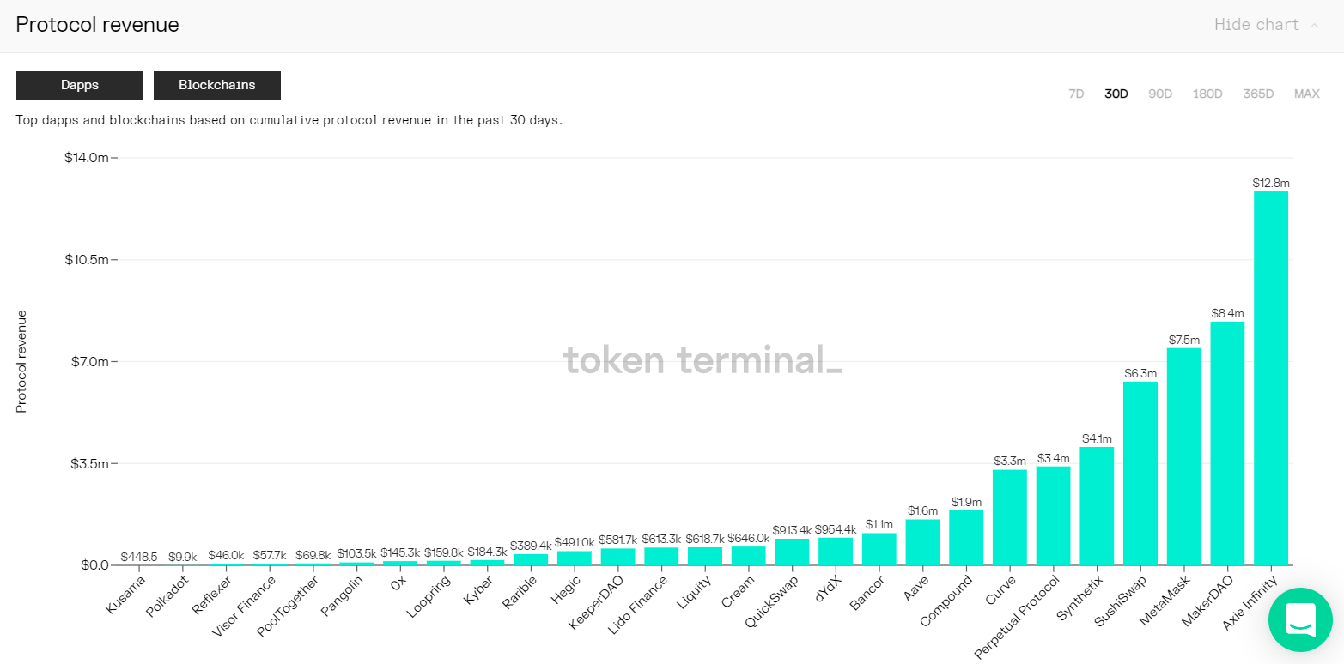The height and width of the screenshot is (664, 1344).
Task: Switch to the 90D time range
Action: coord(1160,94)
